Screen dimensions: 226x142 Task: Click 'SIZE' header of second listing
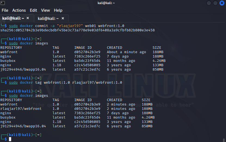146,100
